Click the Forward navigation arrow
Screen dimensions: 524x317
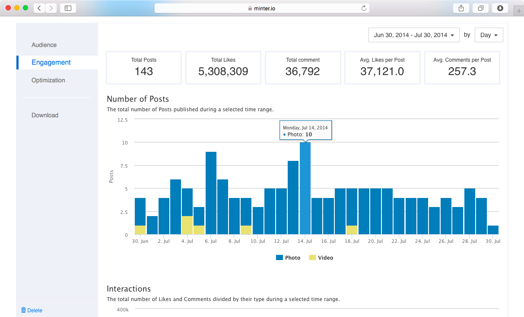[x=51, y=8]
